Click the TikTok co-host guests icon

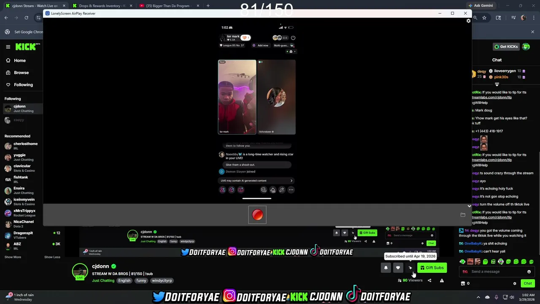pos(222,190)
